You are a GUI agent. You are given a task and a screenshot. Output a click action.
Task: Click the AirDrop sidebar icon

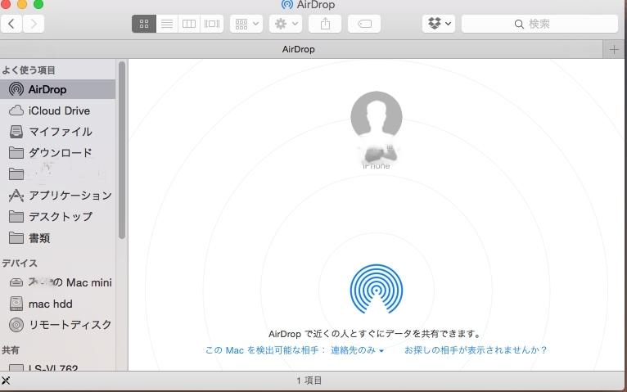coord(16,89)
